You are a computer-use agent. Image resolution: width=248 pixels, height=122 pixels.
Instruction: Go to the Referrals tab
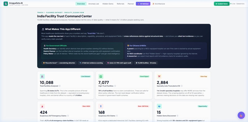tap(121, 4)
